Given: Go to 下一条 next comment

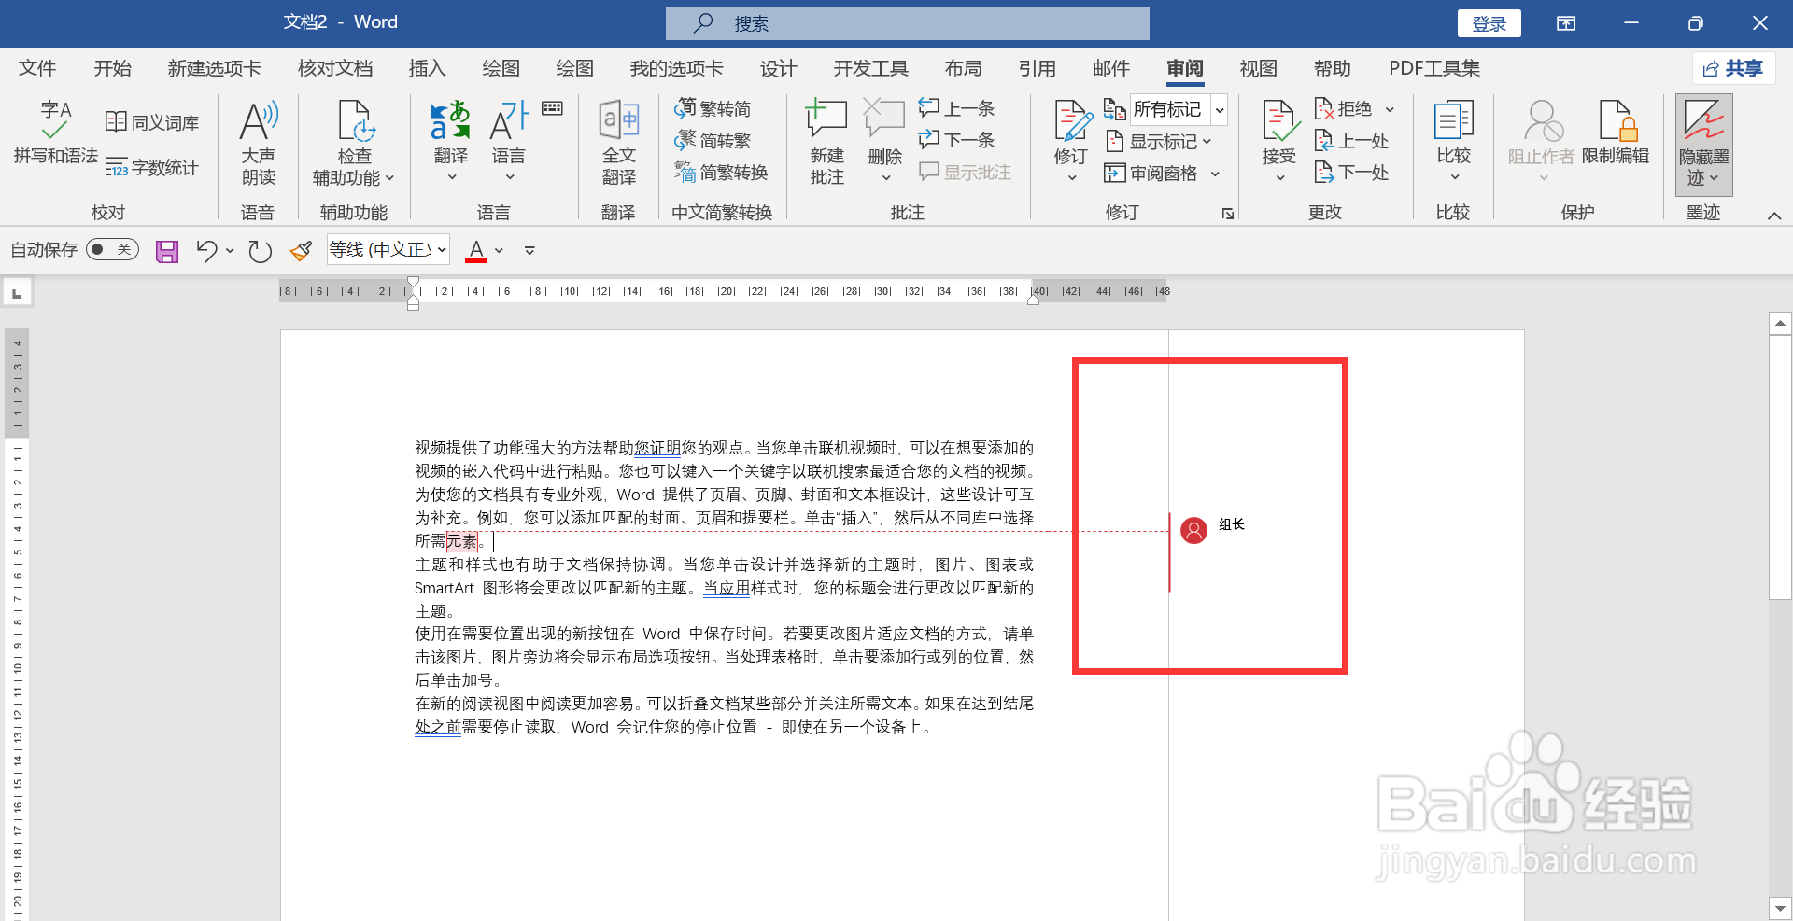Looking at the screenshot, I should [957, 141].
